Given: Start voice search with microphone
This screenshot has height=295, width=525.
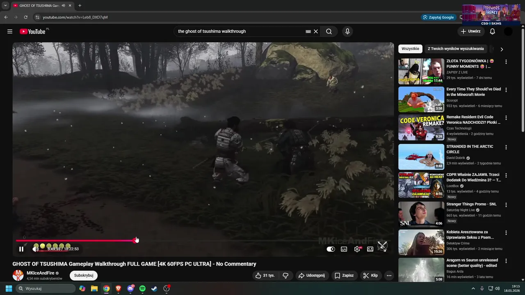Looking at the screenshot, I should pos(347,32).
